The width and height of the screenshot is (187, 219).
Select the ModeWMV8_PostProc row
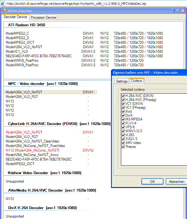coord(74,61)
